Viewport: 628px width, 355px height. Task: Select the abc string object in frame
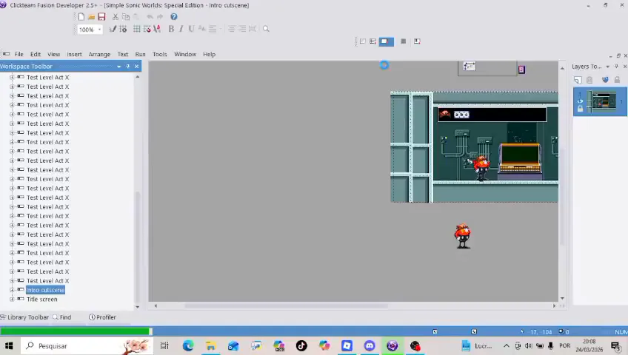[x=461, y=115]
